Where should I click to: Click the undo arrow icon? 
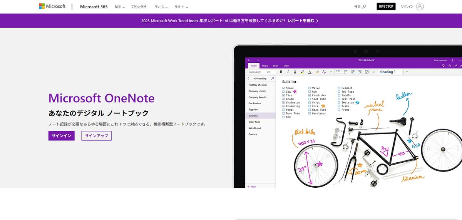[449, 66]
